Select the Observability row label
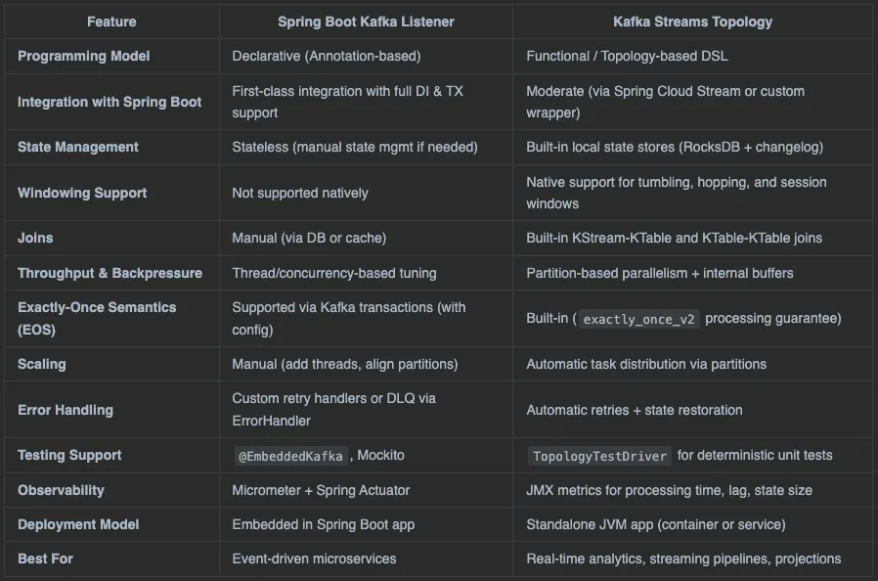 pos(61,490)
